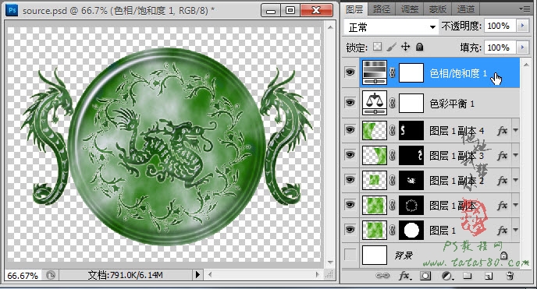This screenshot has height=289, width=537.
Task: Expand effects list of 图层 1
Action: tap(516, 231)
